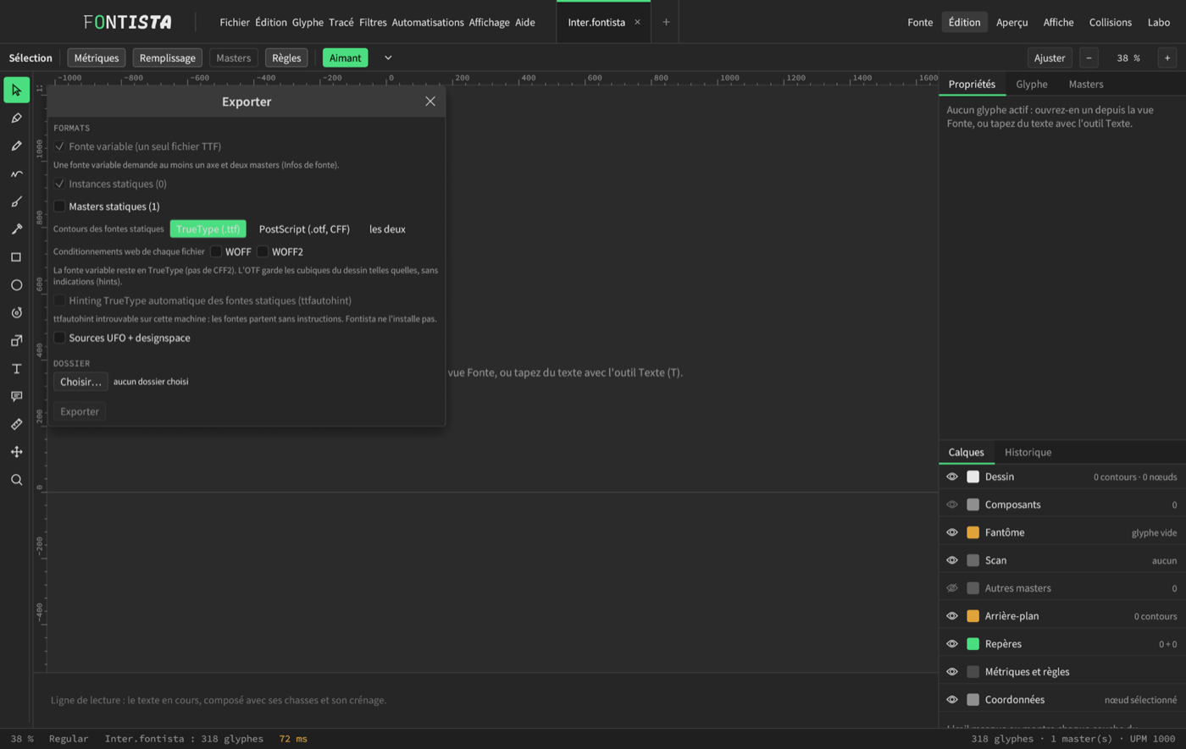Select the scale transform tool
This screenshot has width=1186, height=749.
click(x=16, y=341)
